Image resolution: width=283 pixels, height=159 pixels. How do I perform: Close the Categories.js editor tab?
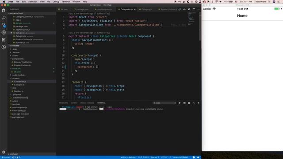click(135, 9)
